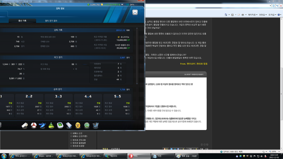
Task: Click the '5 vs 5' ranked match card heading
Action: [x=117, y=96]
